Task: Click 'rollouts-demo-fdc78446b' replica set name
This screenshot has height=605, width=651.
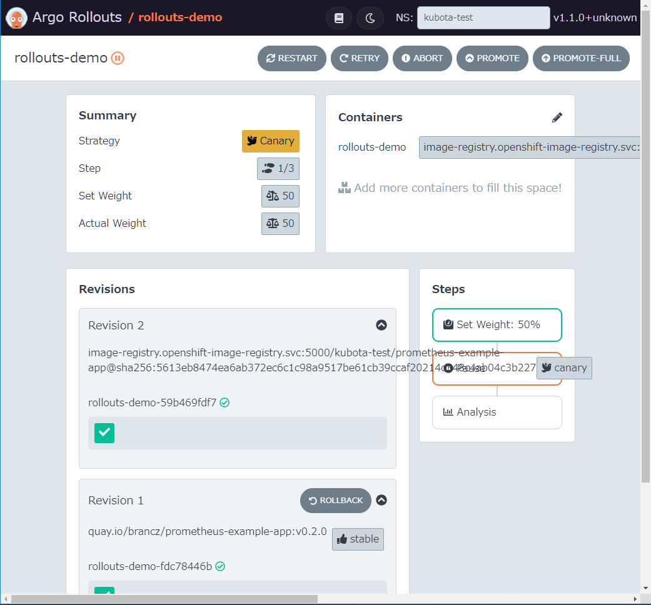Action: tap(150, 566)
